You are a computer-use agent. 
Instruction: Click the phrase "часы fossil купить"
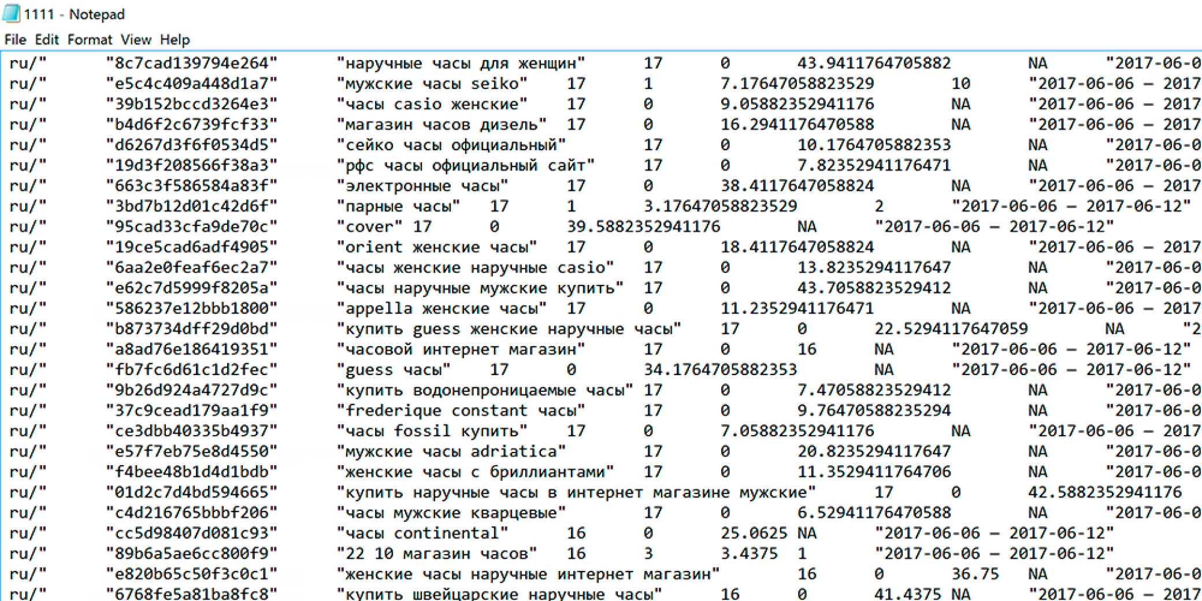[x=432, y=431]
